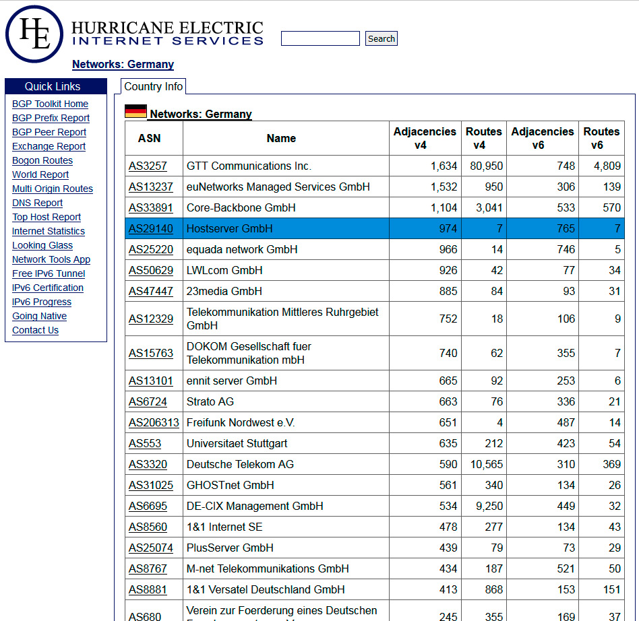
Task: Open BGP Toolkit Home link
Action: click(x=50, y=104)
